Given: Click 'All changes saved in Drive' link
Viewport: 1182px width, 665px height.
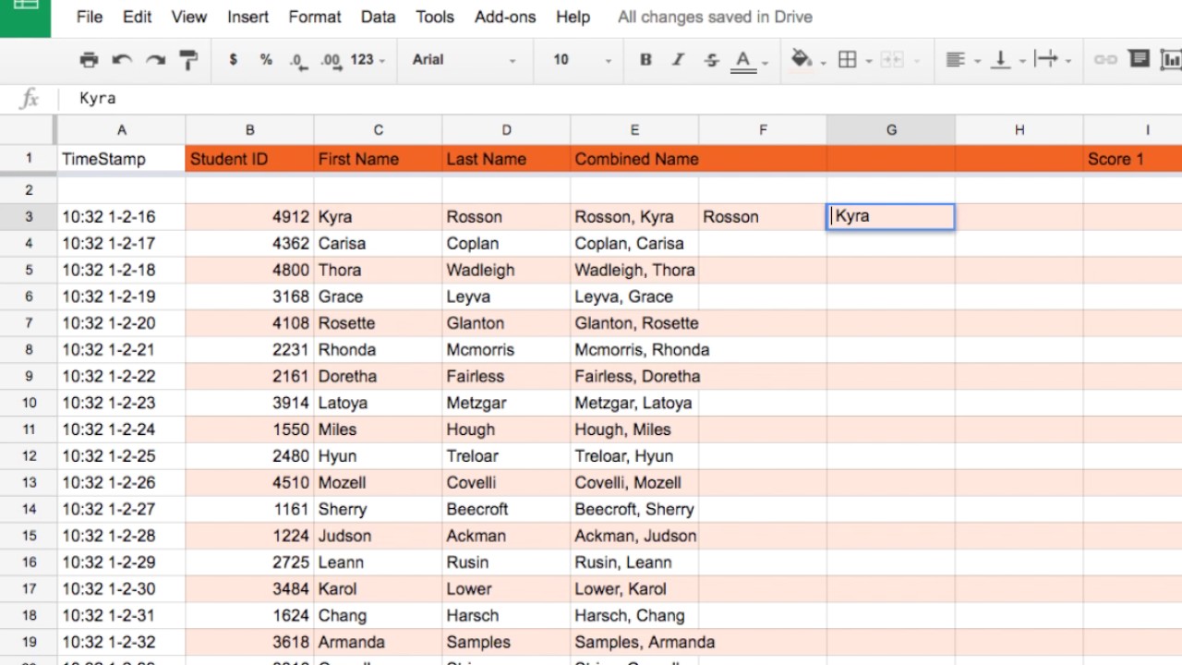Looking at the screenshot, I should (x=715, y=17).
